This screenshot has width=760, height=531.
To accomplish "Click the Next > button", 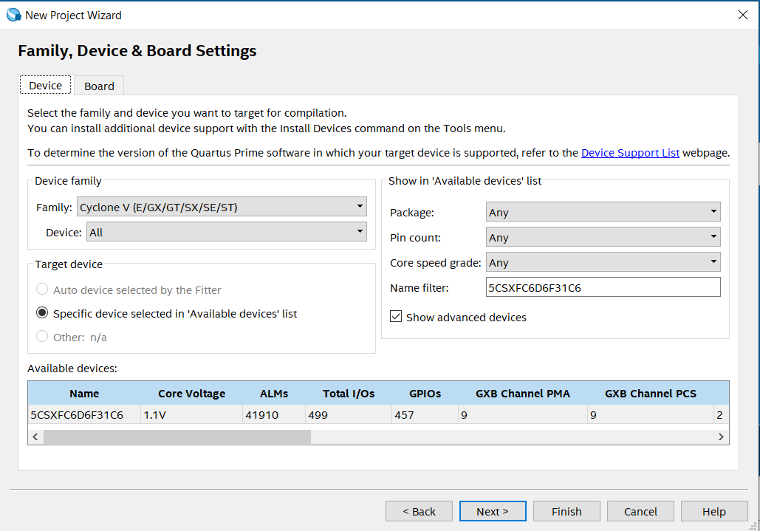I will [493, 512].
